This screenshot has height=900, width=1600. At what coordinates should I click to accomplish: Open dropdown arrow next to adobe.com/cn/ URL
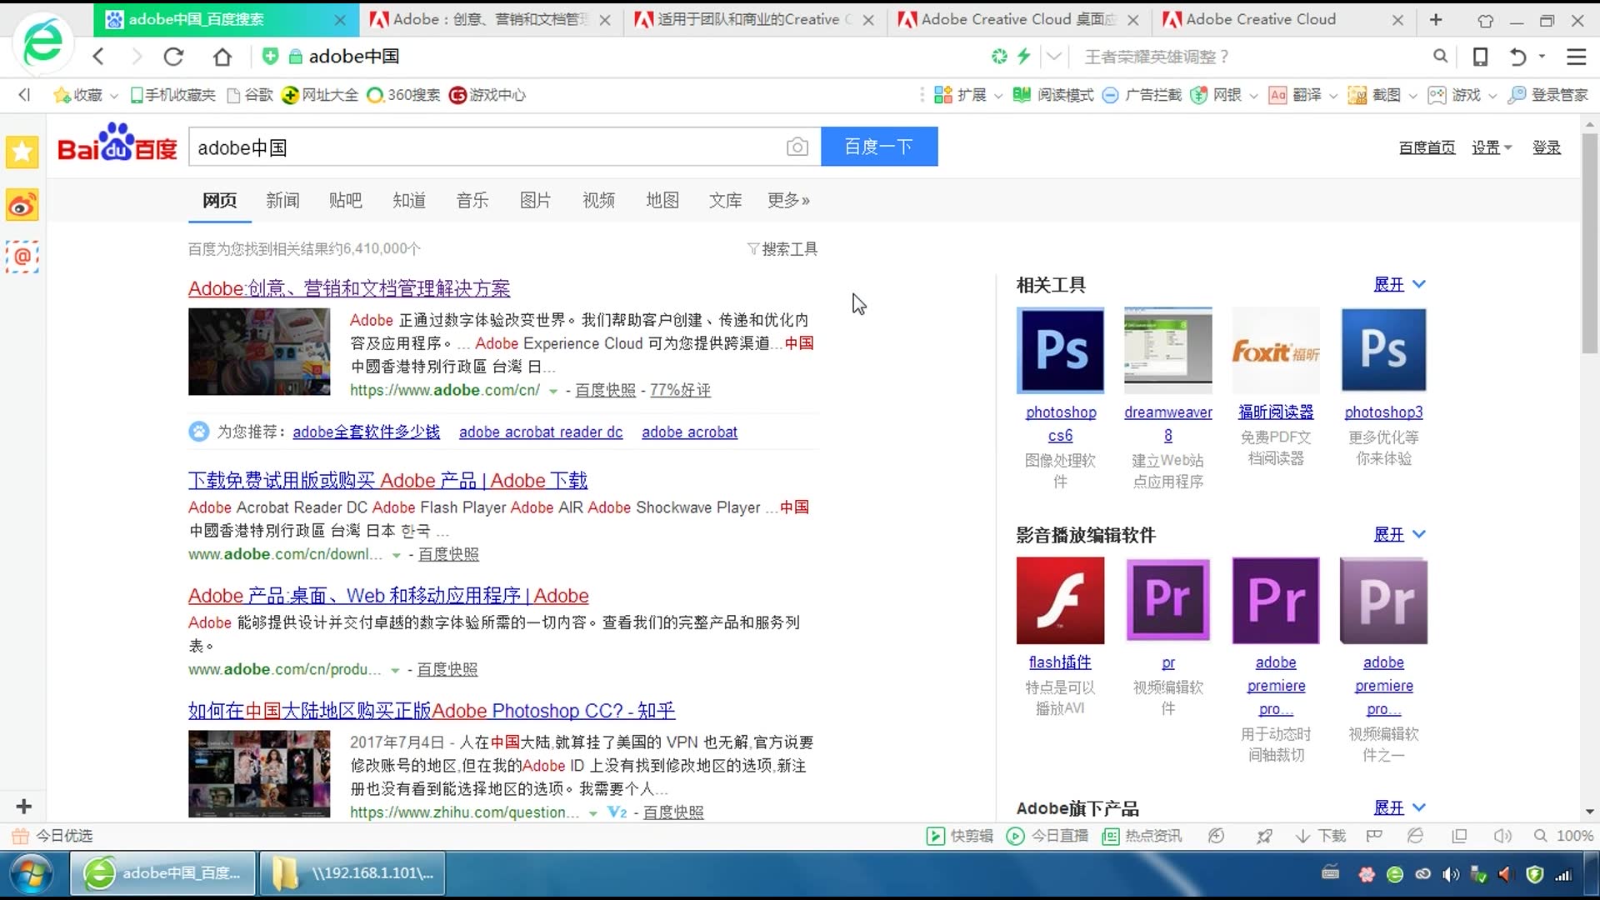click(552, 391)
